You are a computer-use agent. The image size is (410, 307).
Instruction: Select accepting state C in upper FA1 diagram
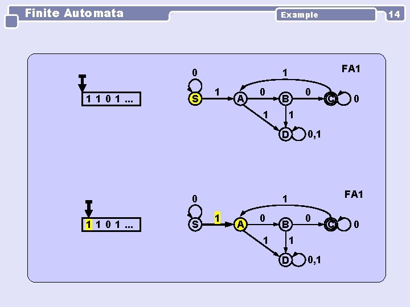331,99
